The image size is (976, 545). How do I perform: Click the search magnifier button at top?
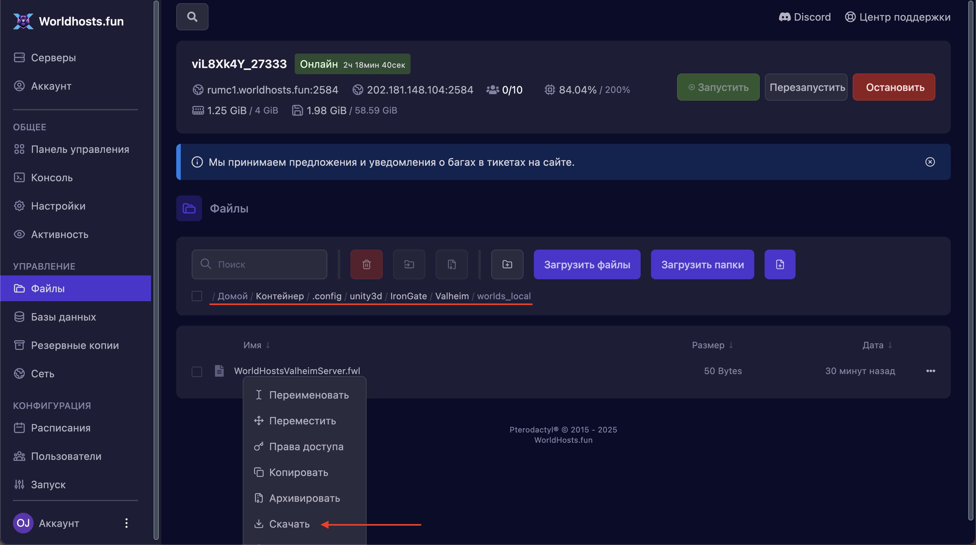[x=192, y=17]
